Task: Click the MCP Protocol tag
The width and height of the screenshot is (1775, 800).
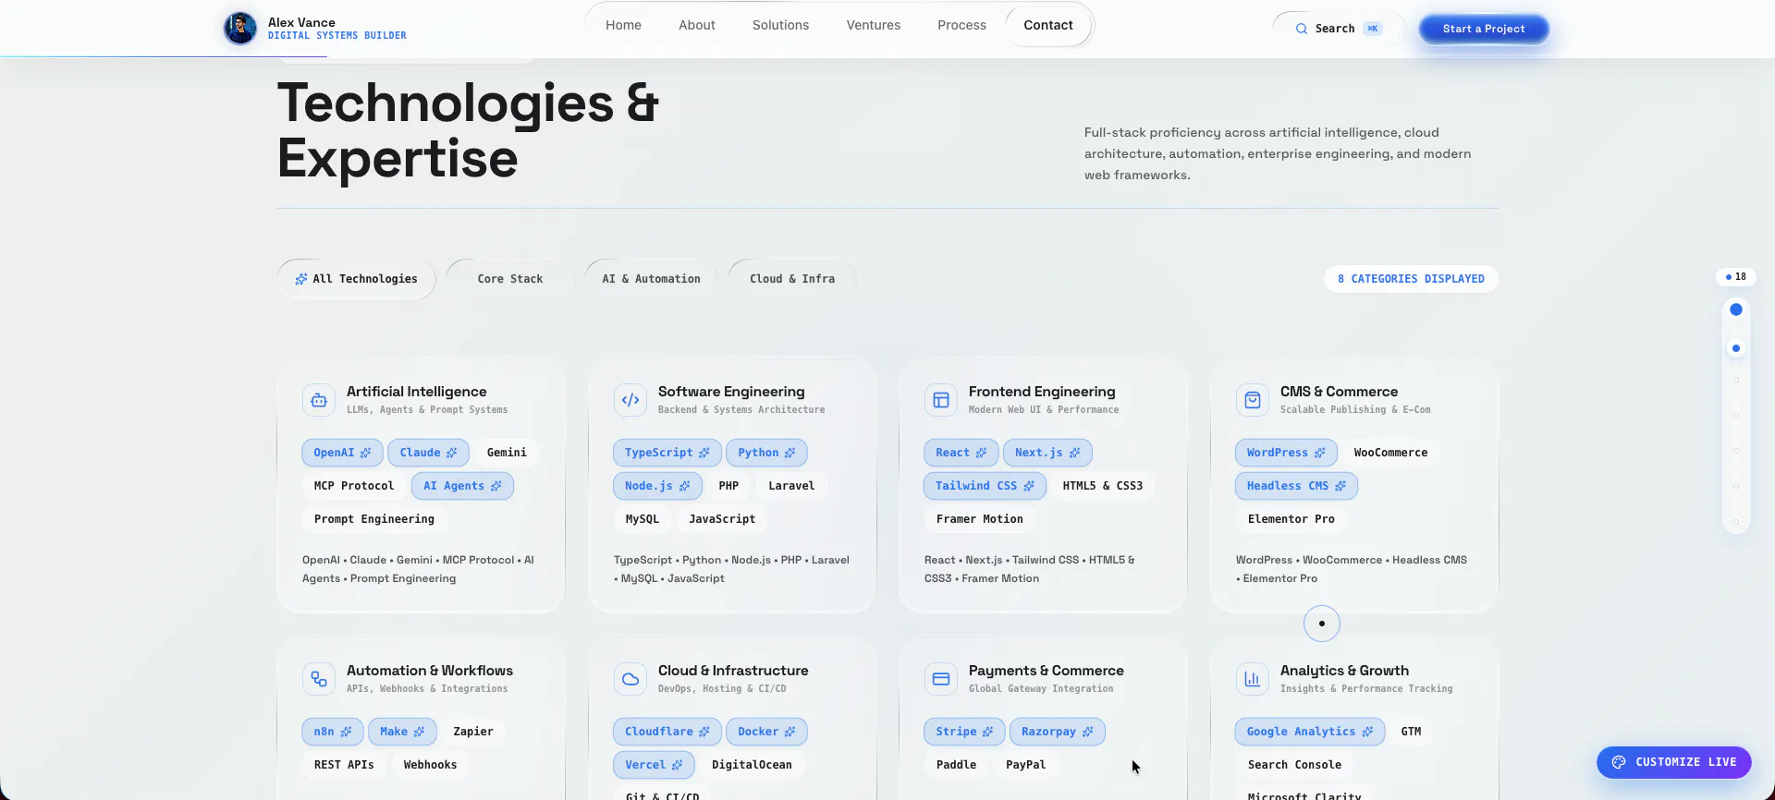Action: 354,486
